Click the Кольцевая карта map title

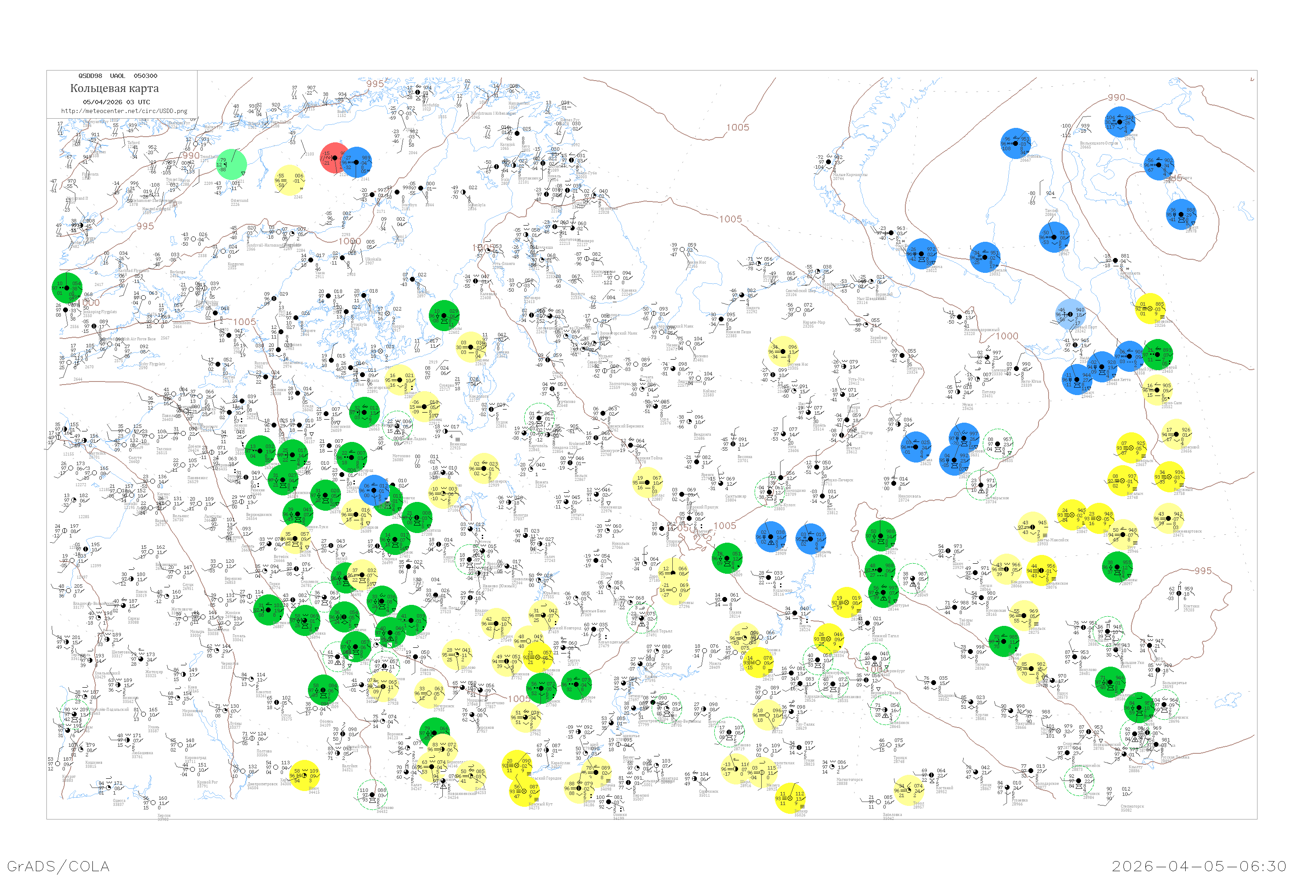[114, 88]
